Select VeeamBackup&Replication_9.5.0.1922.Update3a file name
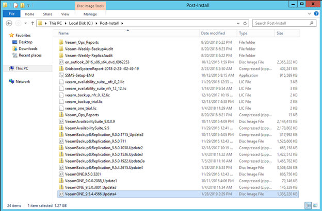The image size is (322, 211). (x=105, y=161)
